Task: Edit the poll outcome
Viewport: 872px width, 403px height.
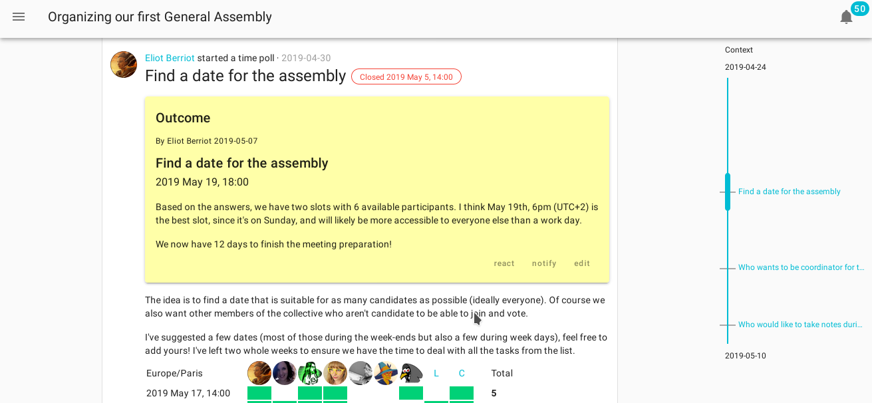Action: click(582, 263)
